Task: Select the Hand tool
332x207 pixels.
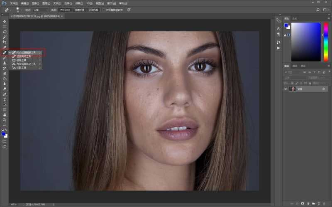Action: 5,114
